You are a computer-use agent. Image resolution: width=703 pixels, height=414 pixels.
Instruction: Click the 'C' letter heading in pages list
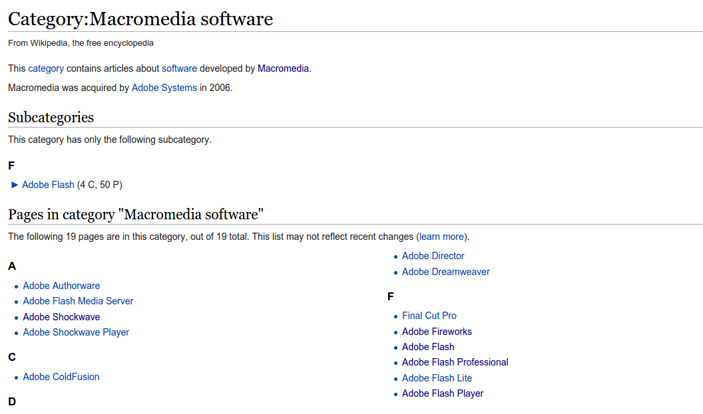click(x=12, y=357)
